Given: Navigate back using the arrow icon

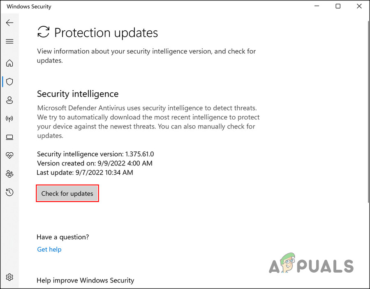Looking at the screenshot, I should coord(9,23).
